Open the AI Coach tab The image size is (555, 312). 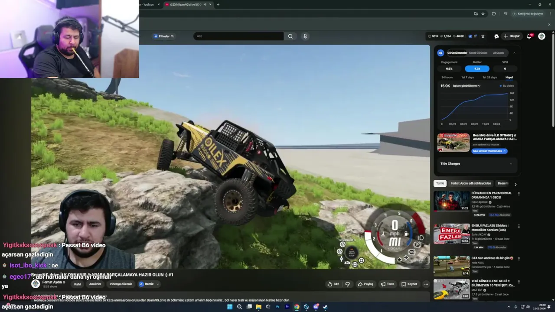point(499,53)
